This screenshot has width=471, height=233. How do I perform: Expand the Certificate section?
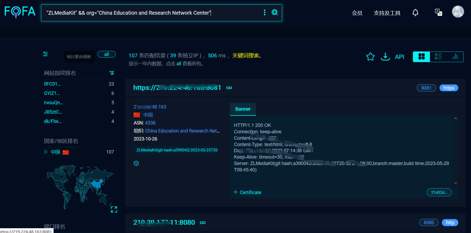(248, 192)
